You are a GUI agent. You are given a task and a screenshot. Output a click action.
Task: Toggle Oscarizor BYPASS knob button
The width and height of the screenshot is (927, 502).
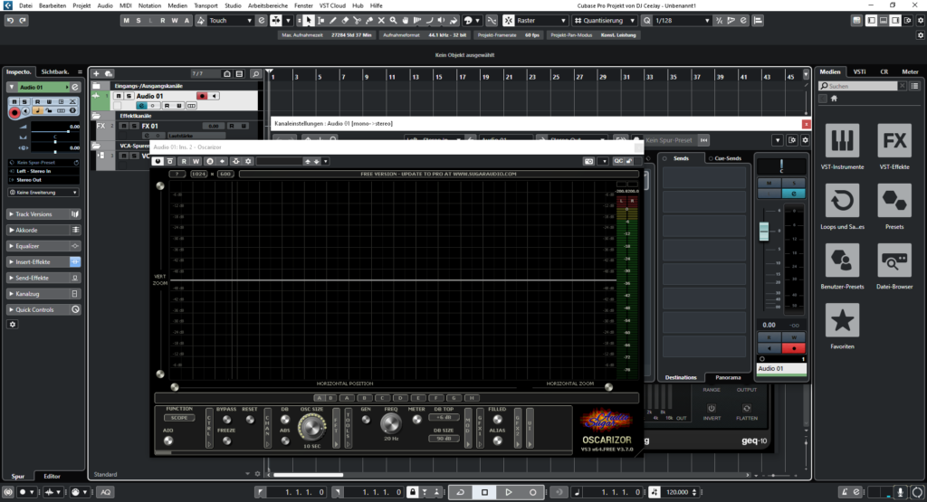pyautogui.click(x=226, y=420)
